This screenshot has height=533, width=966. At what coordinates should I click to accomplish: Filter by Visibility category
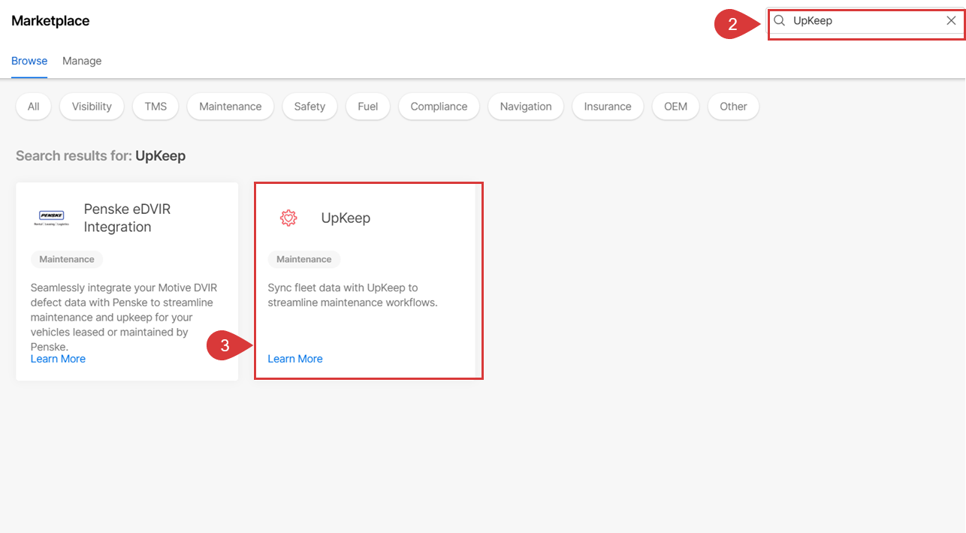click(x=92, y=107)
